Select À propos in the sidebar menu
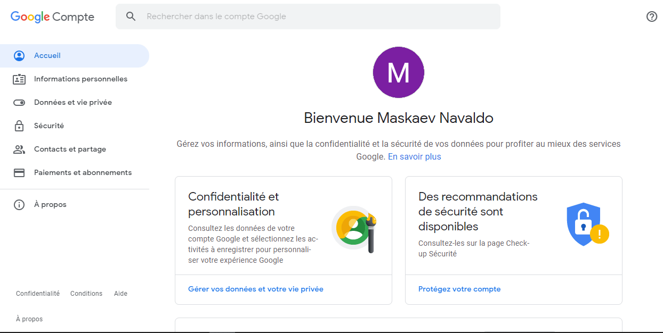The width and height of the screenshot is (663, 333). click(75, 204)
